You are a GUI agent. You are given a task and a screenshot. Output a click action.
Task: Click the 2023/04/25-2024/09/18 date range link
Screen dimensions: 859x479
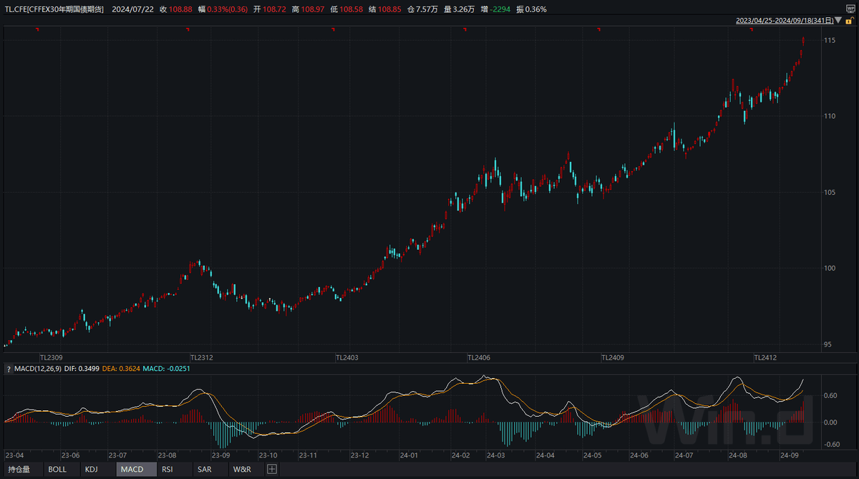click(784, 21)
